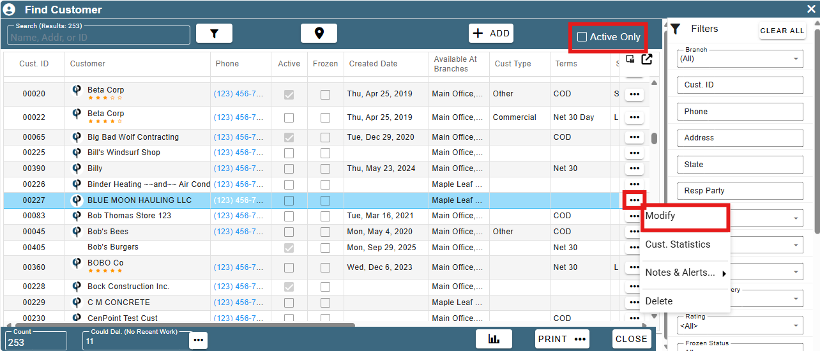Open the three-dot menu for Billy row
The width and height of the screenshot is (820, 351).
tap(634, 168)
